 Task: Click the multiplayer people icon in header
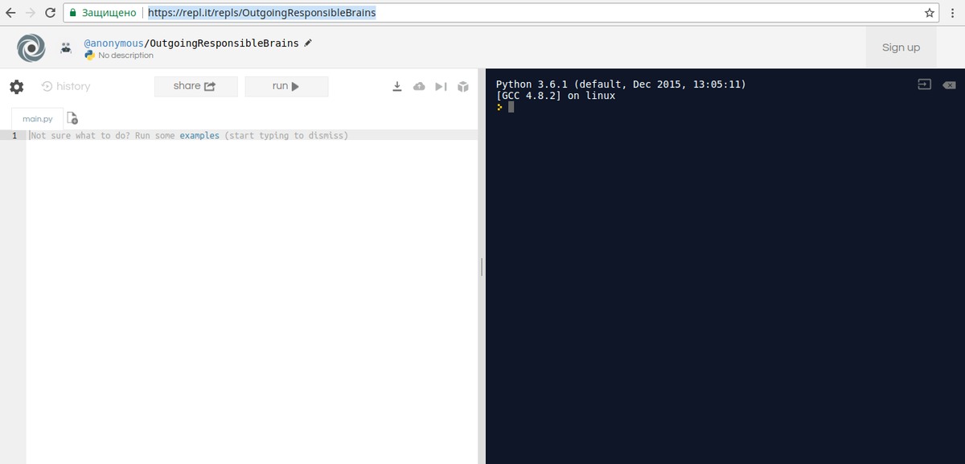[66, 48]
